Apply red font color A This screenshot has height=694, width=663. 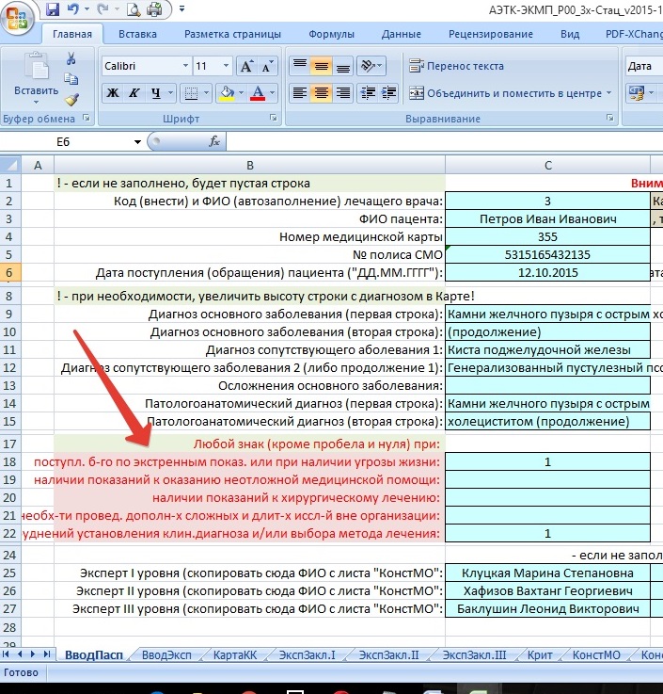coord(258,93)
